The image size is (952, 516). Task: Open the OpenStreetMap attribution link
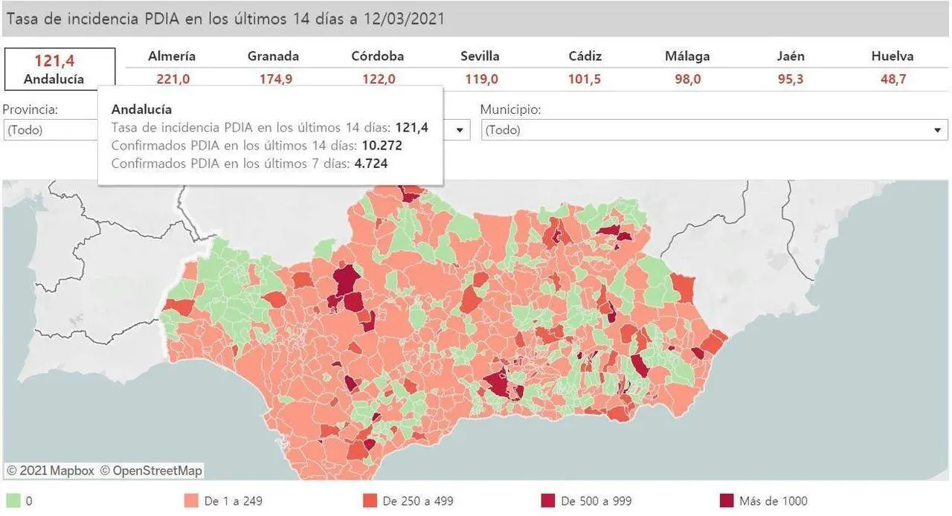(x=151, y=471)
